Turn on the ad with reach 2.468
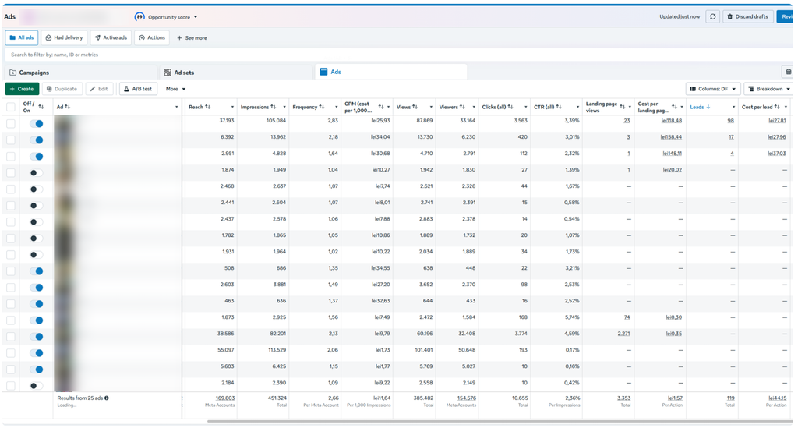This screenshot has height=428, width=798. coord(36,189)
